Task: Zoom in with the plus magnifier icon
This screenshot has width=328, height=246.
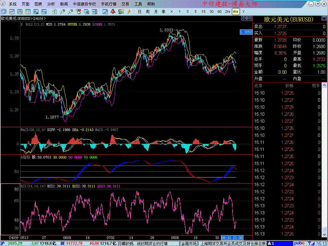Action: pyautogui.click(x=62, y=12)
